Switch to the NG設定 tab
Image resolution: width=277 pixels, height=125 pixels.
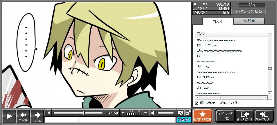pyautogui.click(x=249, y=21)
